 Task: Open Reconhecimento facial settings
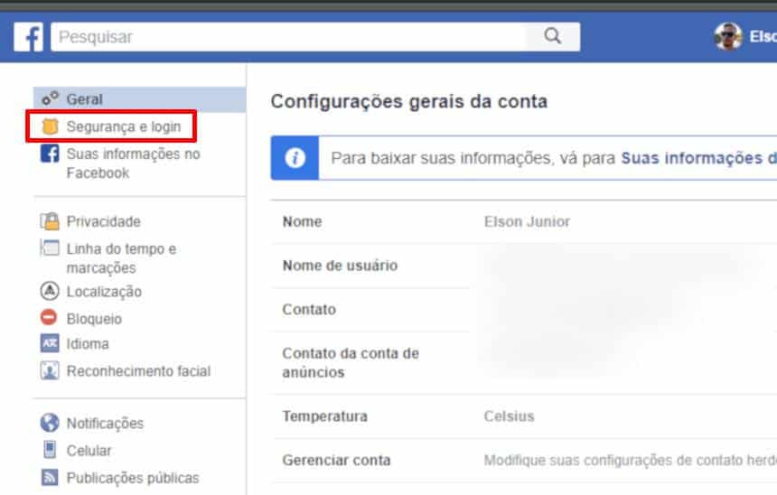click(x=140, y=370)
